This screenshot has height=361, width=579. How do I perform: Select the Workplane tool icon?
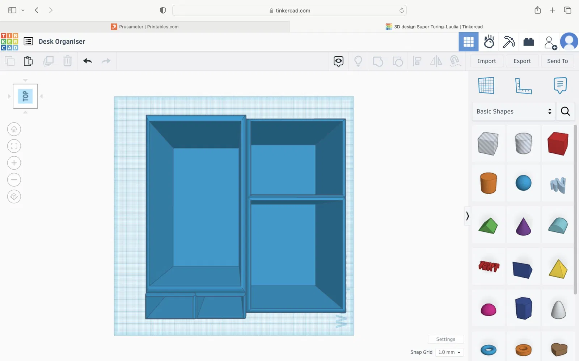(486, 86)
